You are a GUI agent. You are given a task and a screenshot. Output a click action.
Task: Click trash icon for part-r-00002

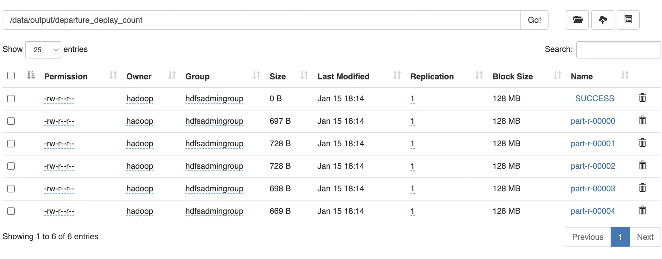tap(642, 165)
